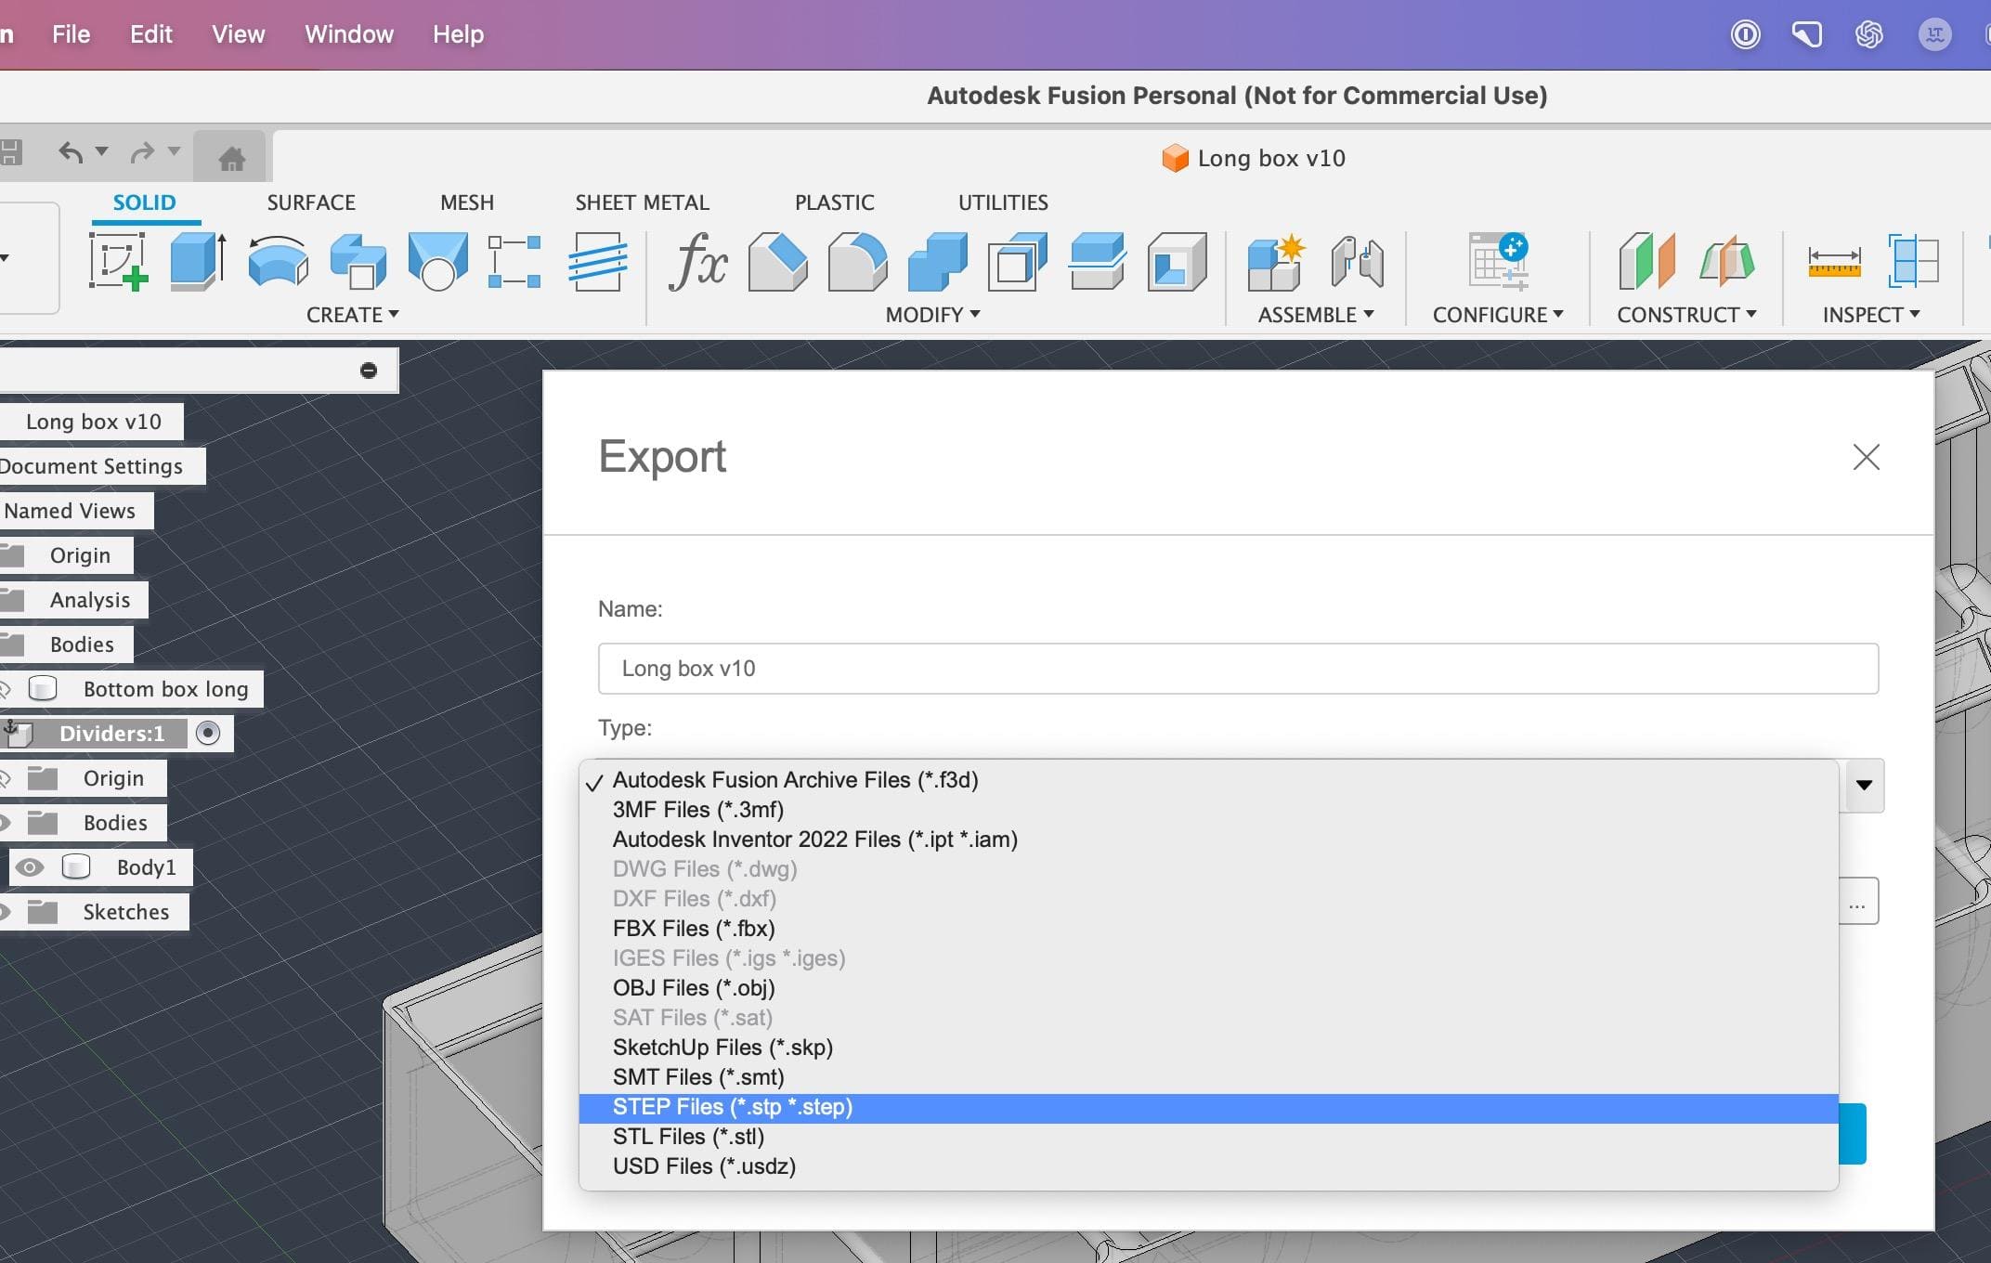Expand the CONSTRUCT dropdown menu

click(x=1686, y=315)
